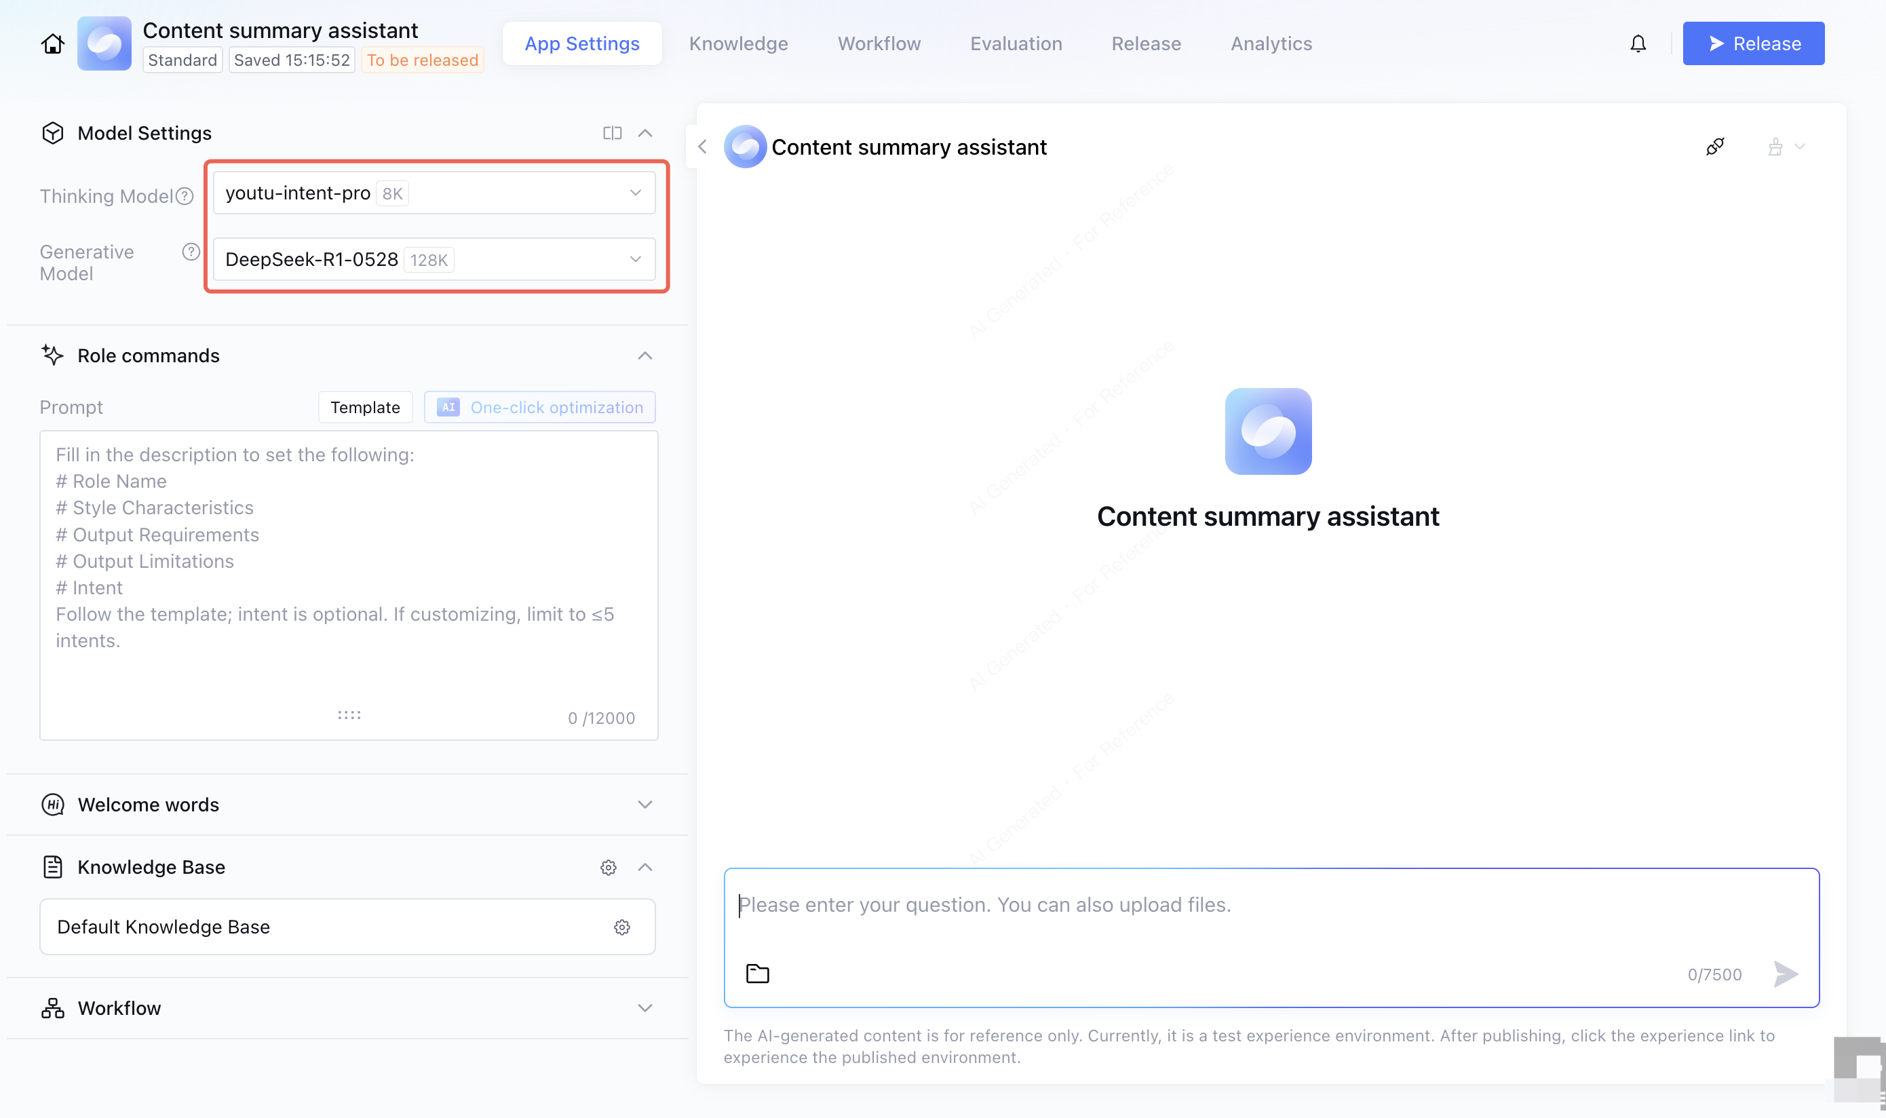Click the upload file folder icon
The height and width of the screenshot is (1118, 1886).
tap(757, 974)
